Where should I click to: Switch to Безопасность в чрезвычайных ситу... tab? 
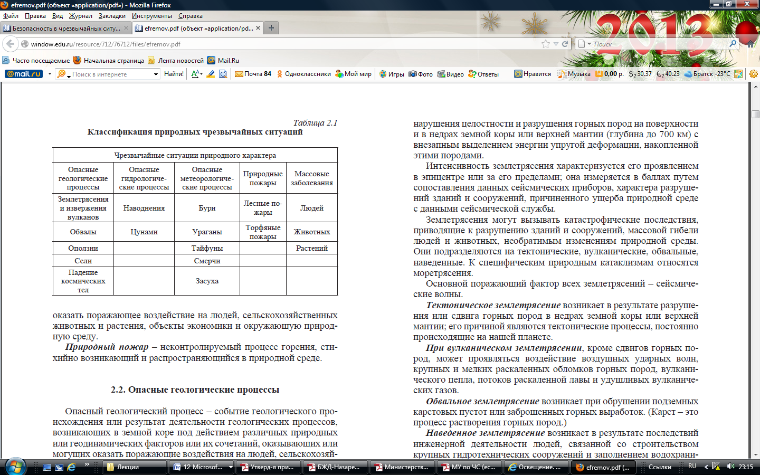click(x=65, y=28)
